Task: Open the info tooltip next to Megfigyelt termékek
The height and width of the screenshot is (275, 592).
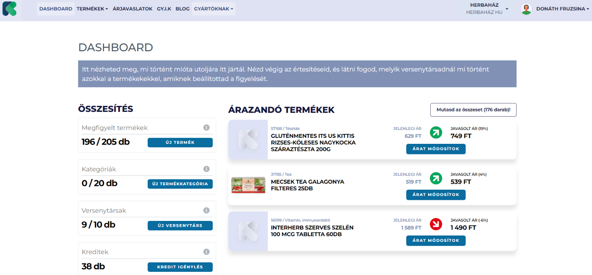Action: [x=207, y=127]
